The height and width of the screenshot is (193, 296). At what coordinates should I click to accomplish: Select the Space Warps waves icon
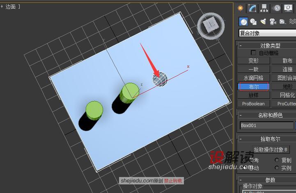[x=293, y=21]
